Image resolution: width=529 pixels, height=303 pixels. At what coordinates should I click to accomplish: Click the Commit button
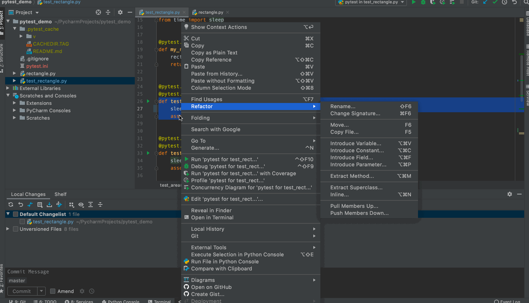pos(22,291)
